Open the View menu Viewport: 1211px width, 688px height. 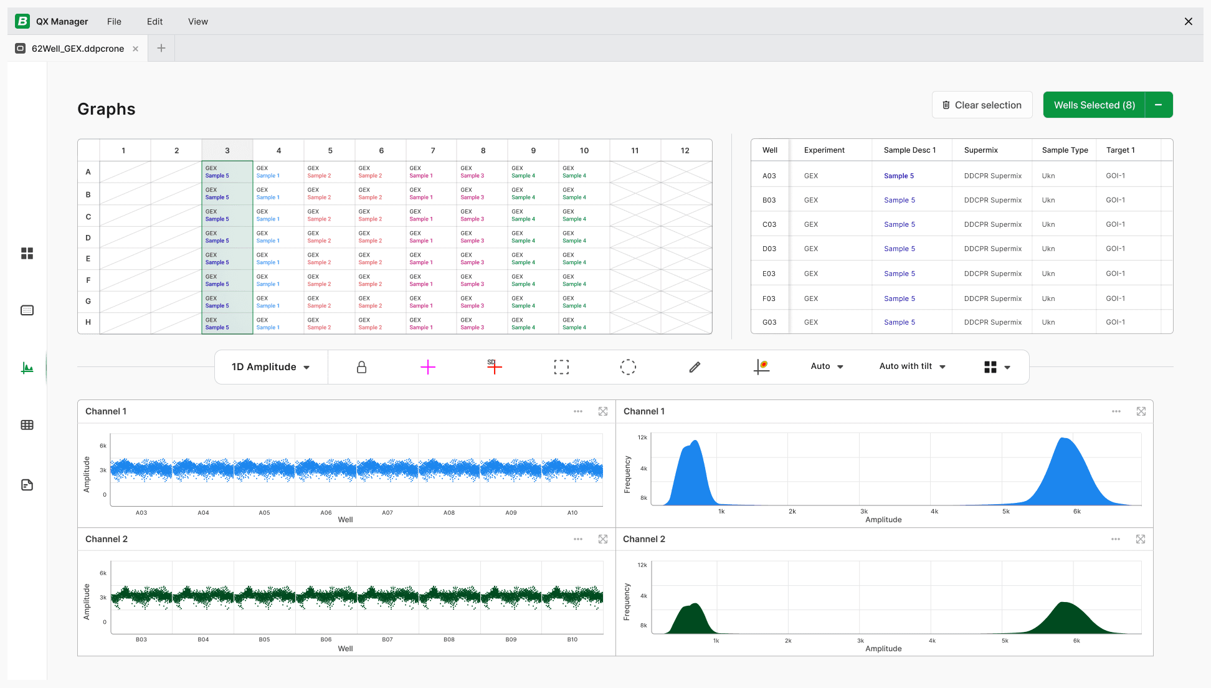click(x=197, y=21)
